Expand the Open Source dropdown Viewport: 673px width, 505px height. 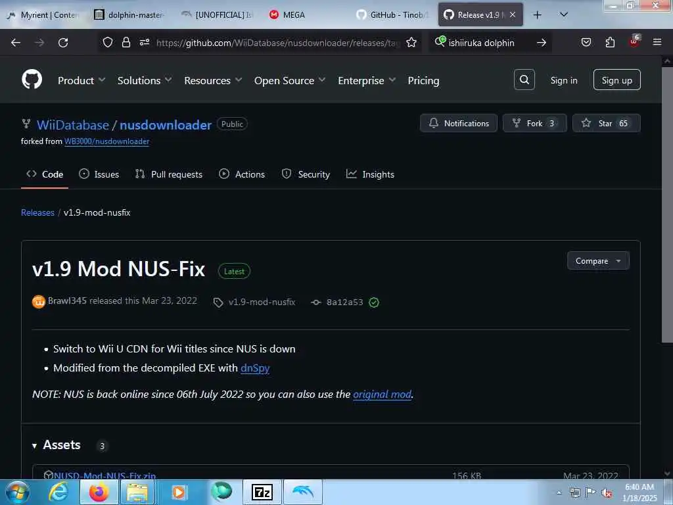click(290, 80)
